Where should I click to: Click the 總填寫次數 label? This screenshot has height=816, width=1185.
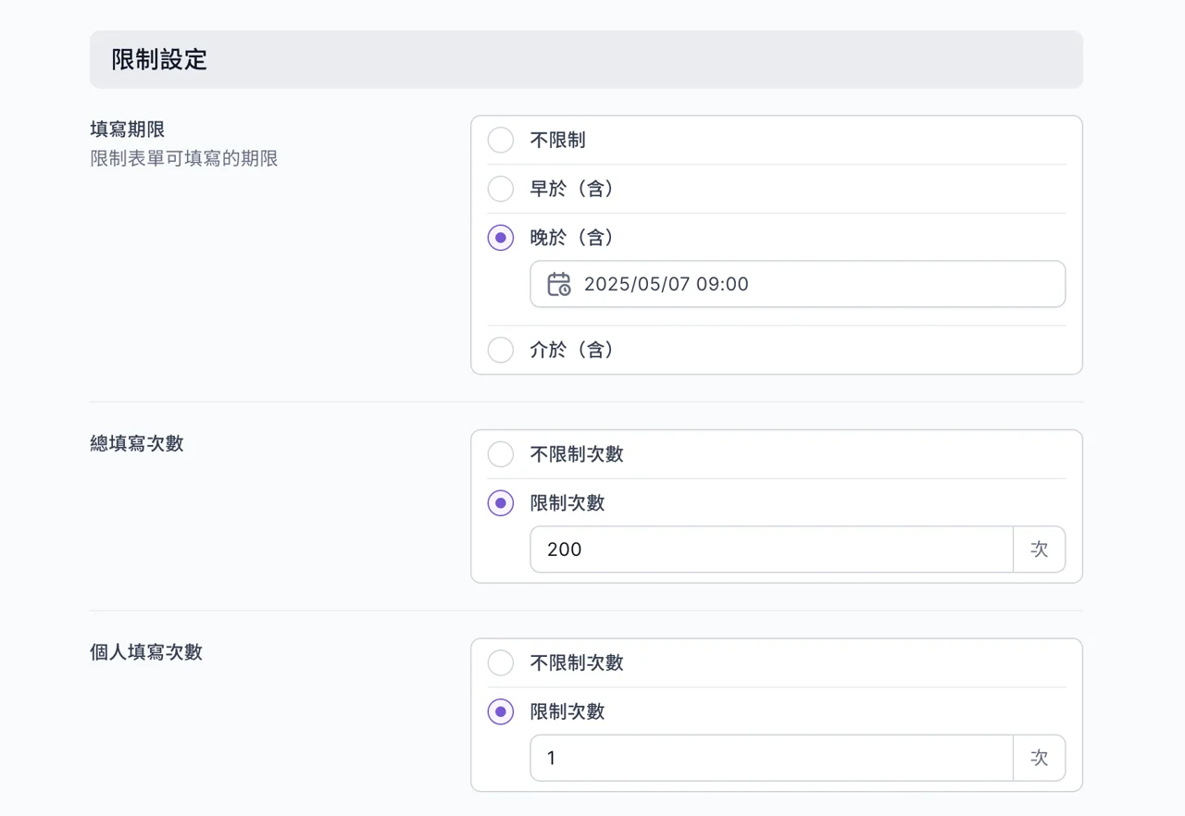pyautogui.click(x=137, y=444)
